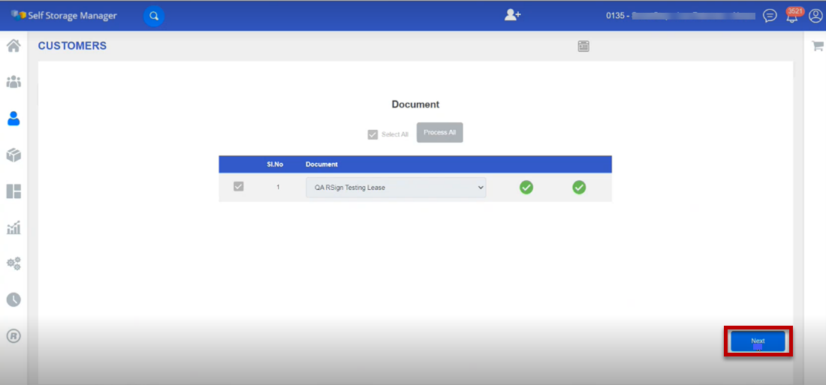Screen dimensions: 826x385
Task: Click the Next button
Action: click(x=758, y=341)
